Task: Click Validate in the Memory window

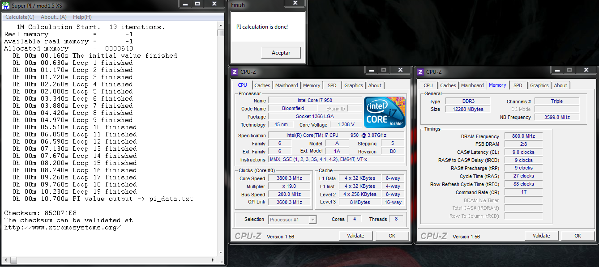Action: click(542, 236)
